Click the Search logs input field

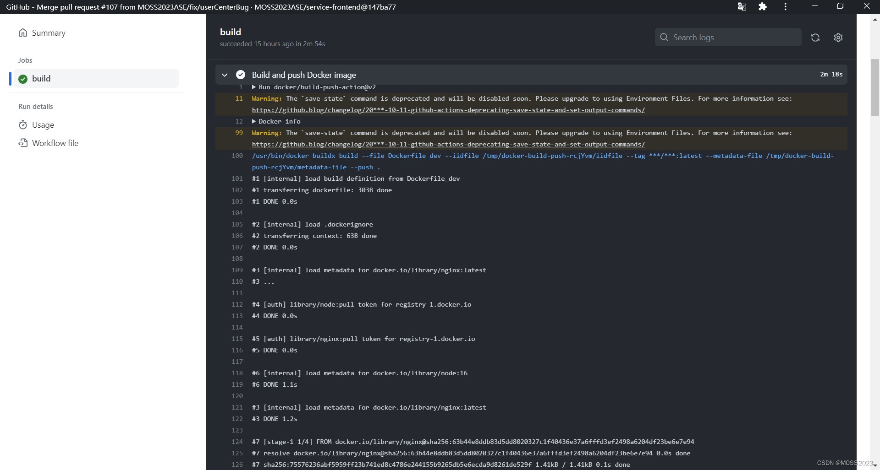click(x=728, y=38)
